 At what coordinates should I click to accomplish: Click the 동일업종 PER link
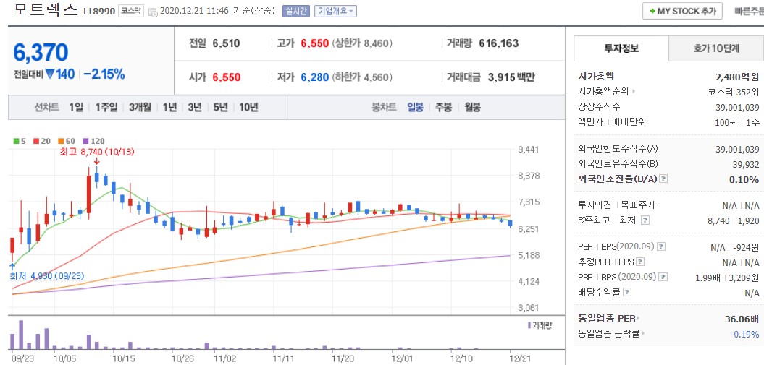[607, 319]
